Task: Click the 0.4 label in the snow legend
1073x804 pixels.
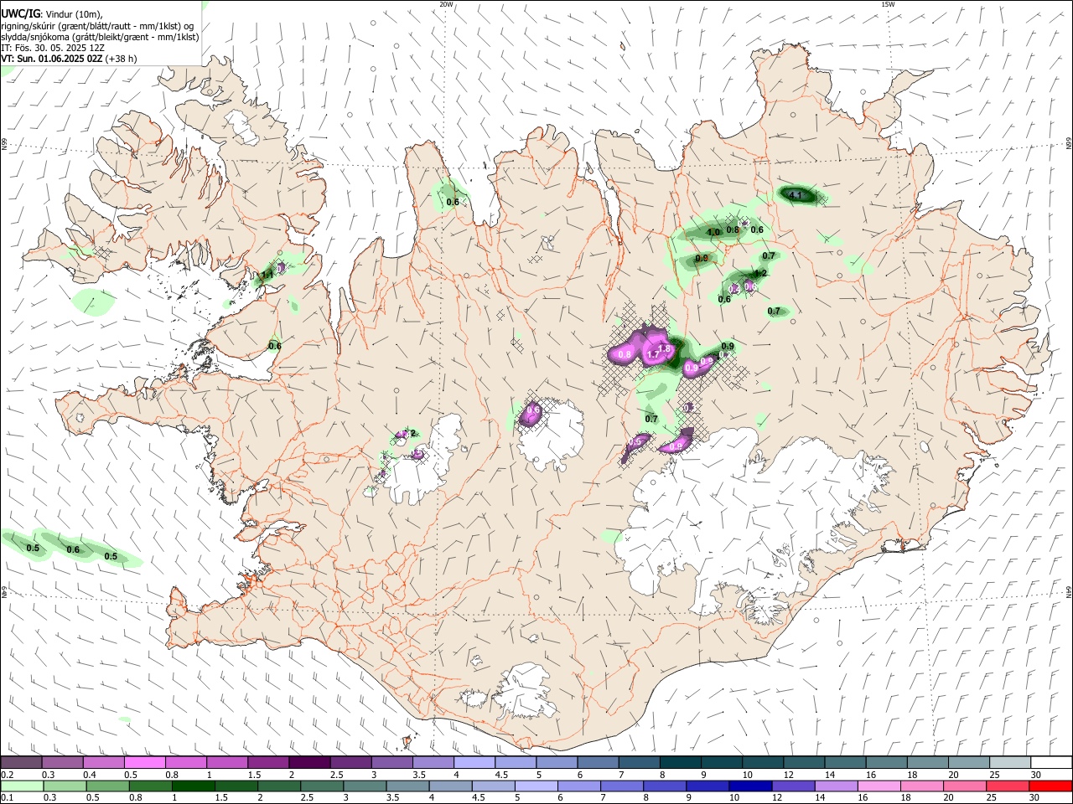Action: tap(90, 775)
